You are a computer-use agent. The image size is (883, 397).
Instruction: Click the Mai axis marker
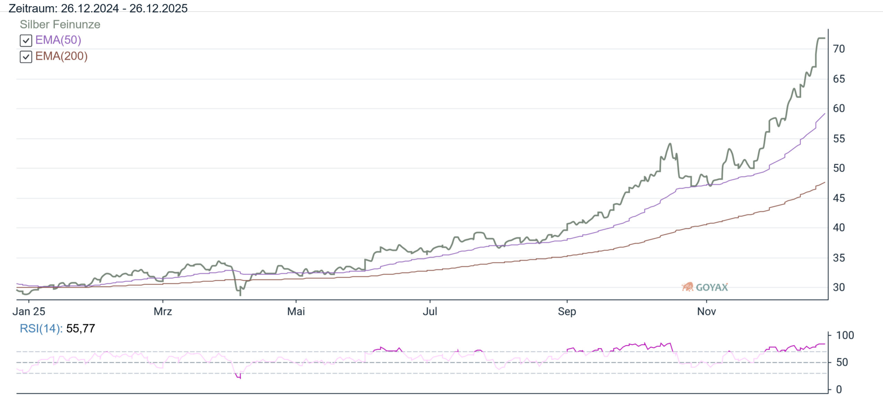(x=296, y=311)
